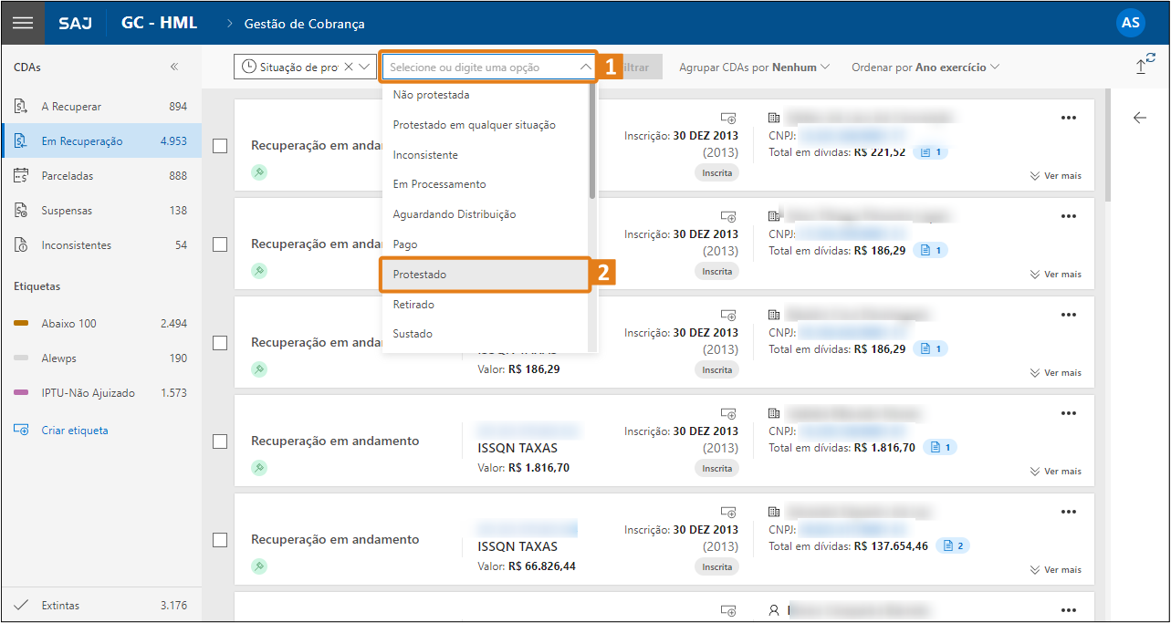Open more options for R$ 221,52 record
The image size is (1171, 623).
click(x=1068, y=118)
